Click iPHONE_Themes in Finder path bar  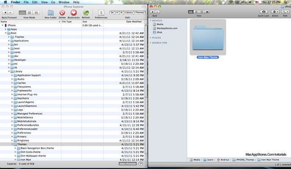point(243,160)
